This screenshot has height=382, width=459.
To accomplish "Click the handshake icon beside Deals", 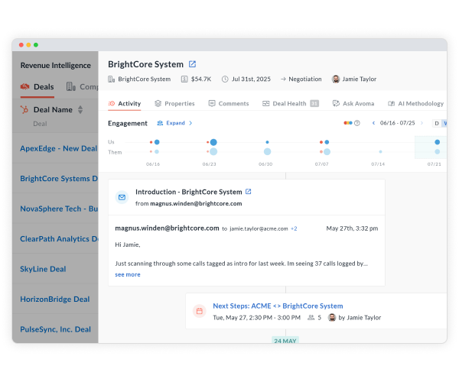I will click(x=25, y=87).
